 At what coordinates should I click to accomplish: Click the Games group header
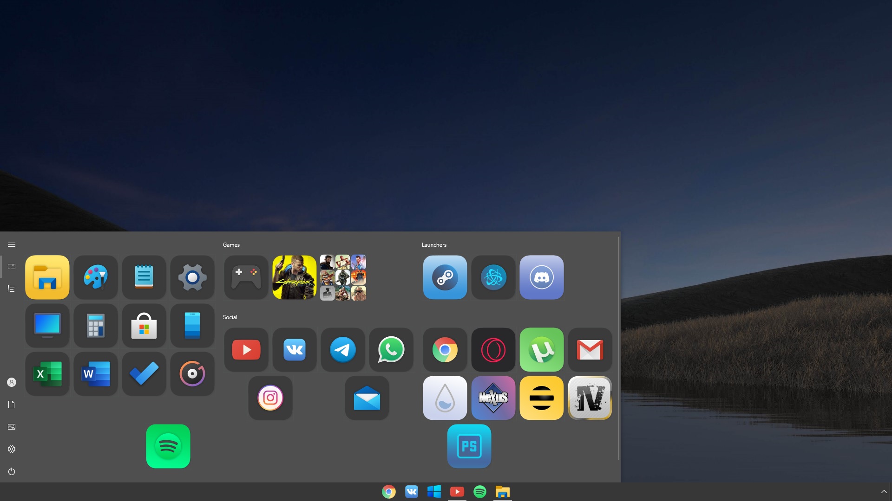point(231,245)
